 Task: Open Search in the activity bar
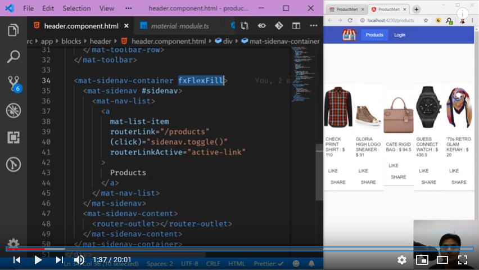(13, 56)
